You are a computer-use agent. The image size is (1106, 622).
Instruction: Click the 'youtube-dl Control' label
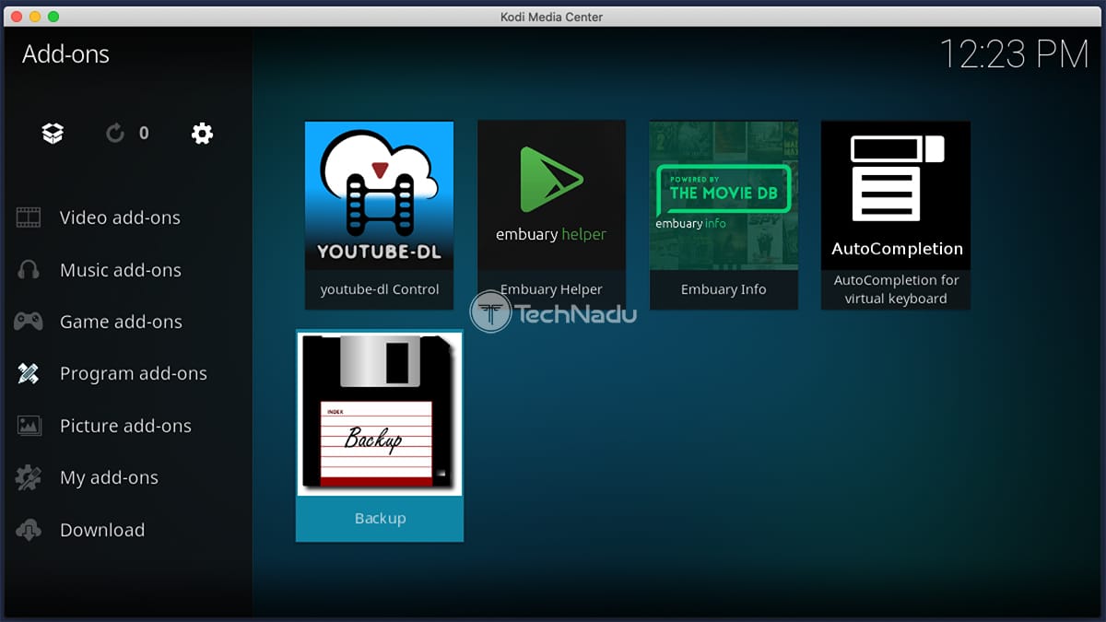point(380,289)
